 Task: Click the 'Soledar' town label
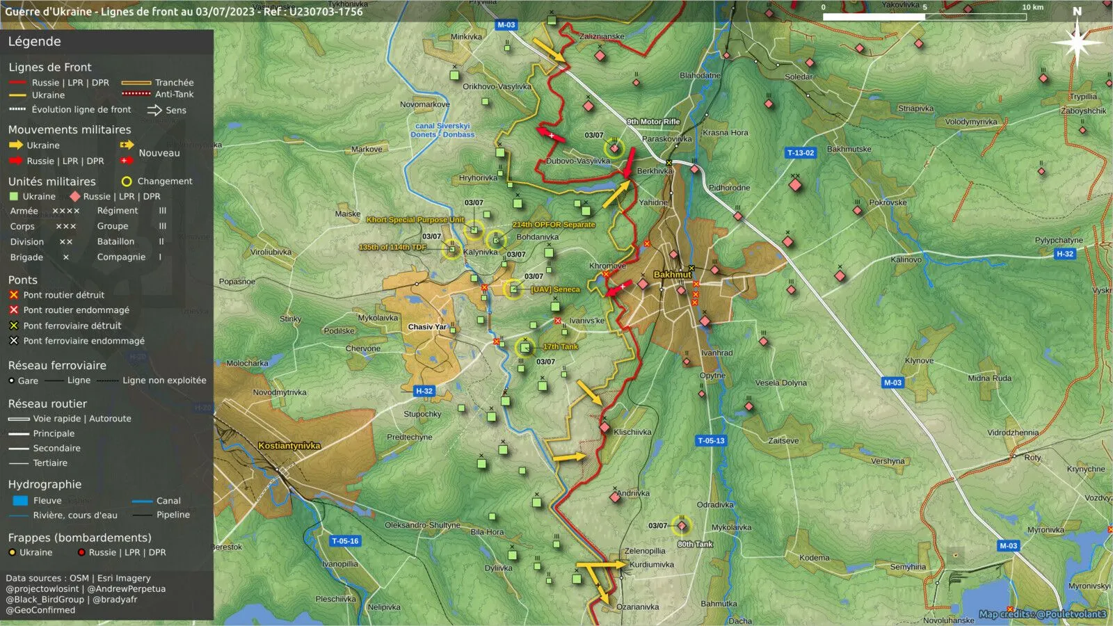pyautogui.click(x=798, y=77)
